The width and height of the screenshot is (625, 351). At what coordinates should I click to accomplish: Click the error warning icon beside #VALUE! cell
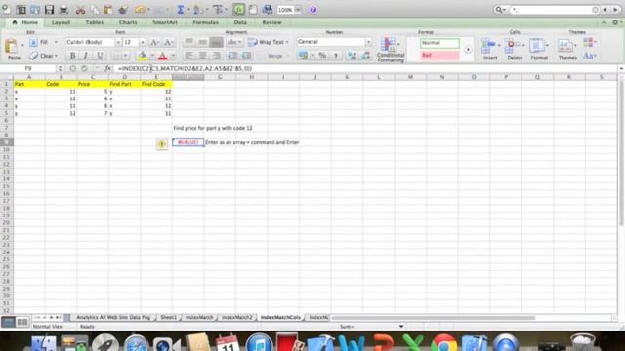coord(162,144)
